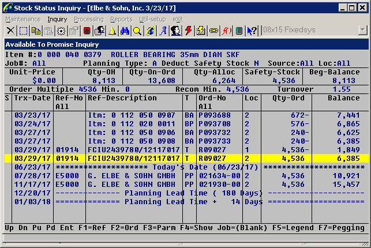Click the Item # value 0 000 040 0379
Viewport: 371px width, 248px height.
click(69, 55)
